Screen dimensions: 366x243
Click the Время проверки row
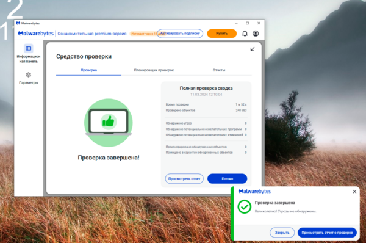pos(206,104)
